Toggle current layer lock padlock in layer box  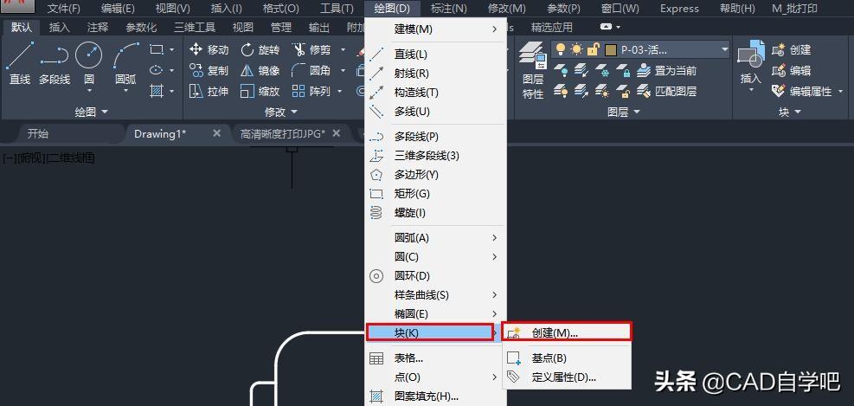(593, 49)
